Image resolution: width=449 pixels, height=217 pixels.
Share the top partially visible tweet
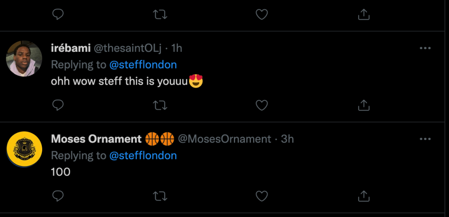coord(364,14)
